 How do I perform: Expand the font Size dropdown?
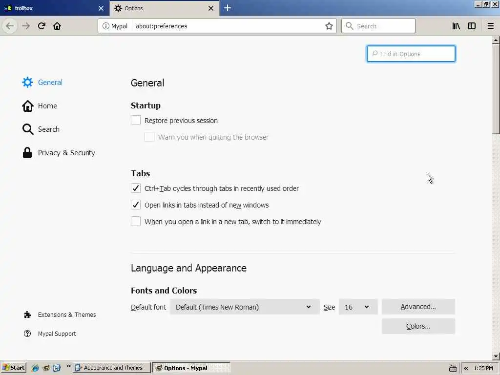pyautogui.click(x=358, y=307)
